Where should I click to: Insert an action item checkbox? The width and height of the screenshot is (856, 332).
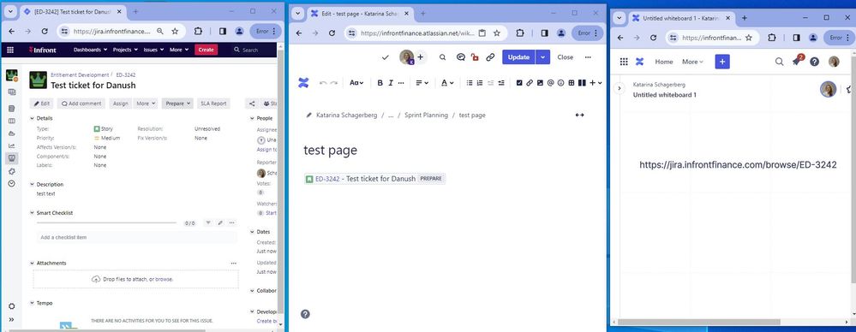(x=519, y=83)
